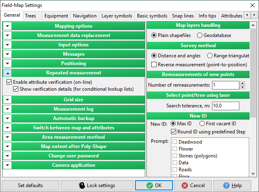Expand the Mapping options section

pyautogui.click(x=7, y=26)
